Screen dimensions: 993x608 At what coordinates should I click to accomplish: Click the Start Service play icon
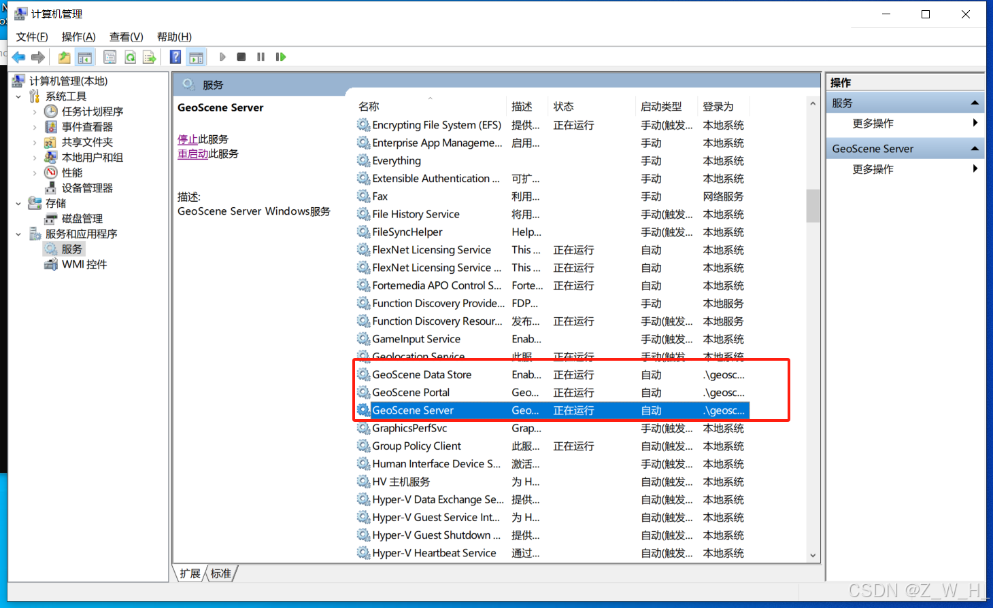click(x=222, y=57)
